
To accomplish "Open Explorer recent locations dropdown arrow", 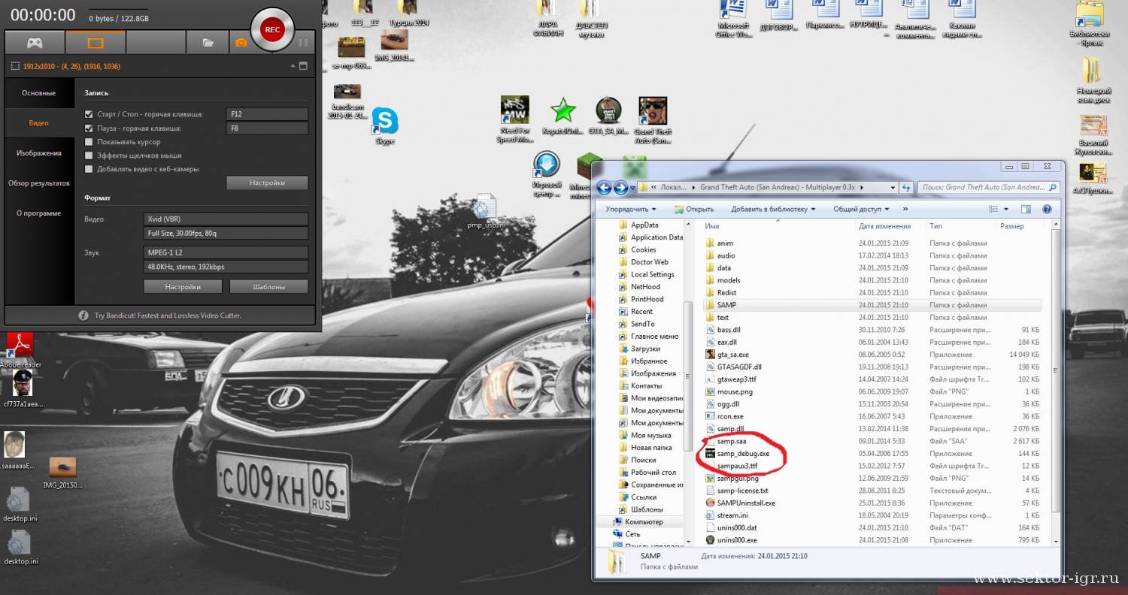I will pyautogui.click(x=632, y=188).
